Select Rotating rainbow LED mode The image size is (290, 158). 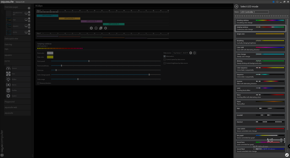(x=261, y=21)
